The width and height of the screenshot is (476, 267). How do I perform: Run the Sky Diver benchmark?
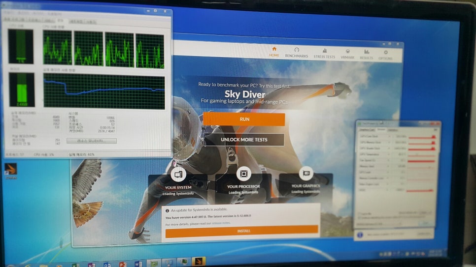tap(244, 119)
